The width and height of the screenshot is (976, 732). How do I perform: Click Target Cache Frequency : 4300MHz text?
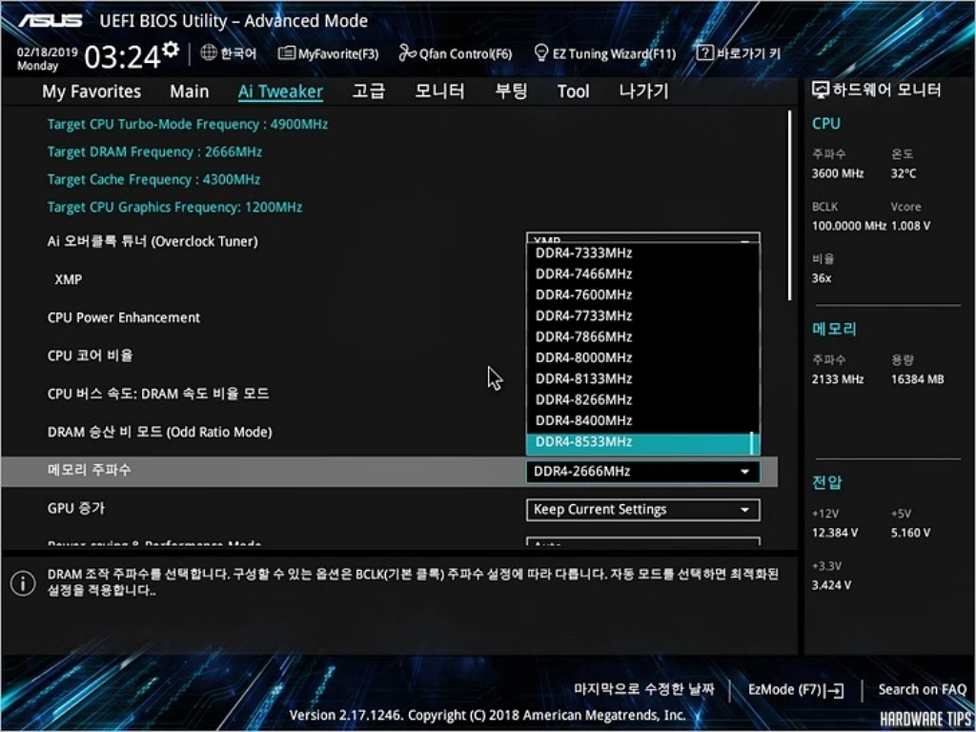(x=153, y=180)
